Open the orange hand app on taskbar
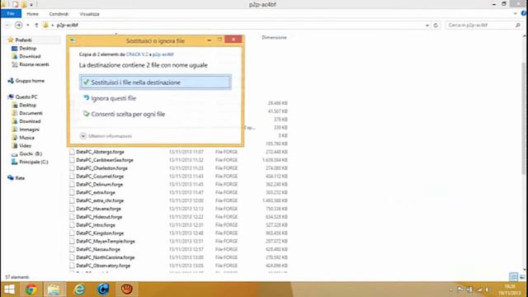This screenshot has width=528, height=297. (x=127, y=290)
